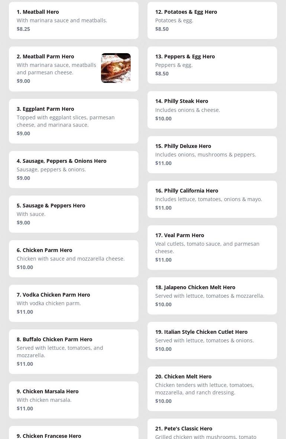286x439 pixels.
Task: Choose the 18. Jalapeno Chicken Melt Hero
Action: [x=212, y=296]
